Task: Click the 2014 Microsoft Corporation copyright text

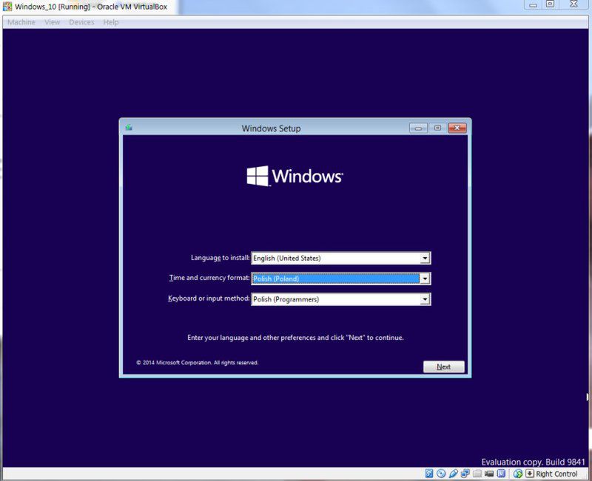Action: 197,363
